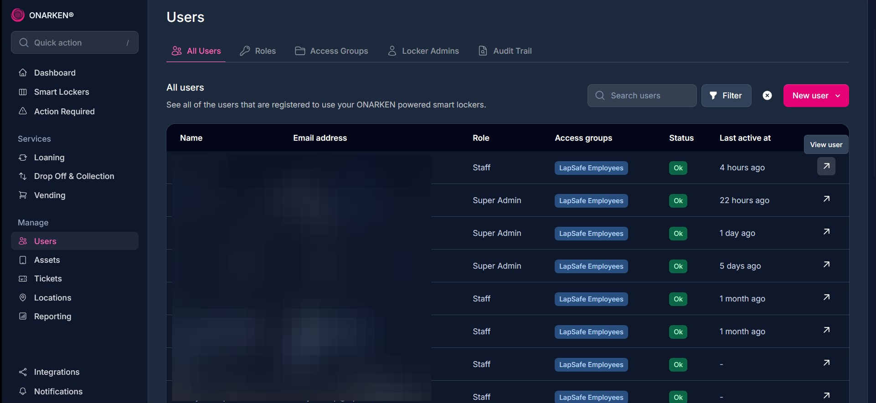876x403 pixels.
Task: Switch to All Users tab
Action: [x=196, y=51]
